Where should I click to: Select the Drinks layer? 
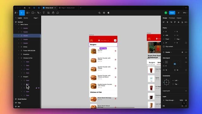coord(25,47)
